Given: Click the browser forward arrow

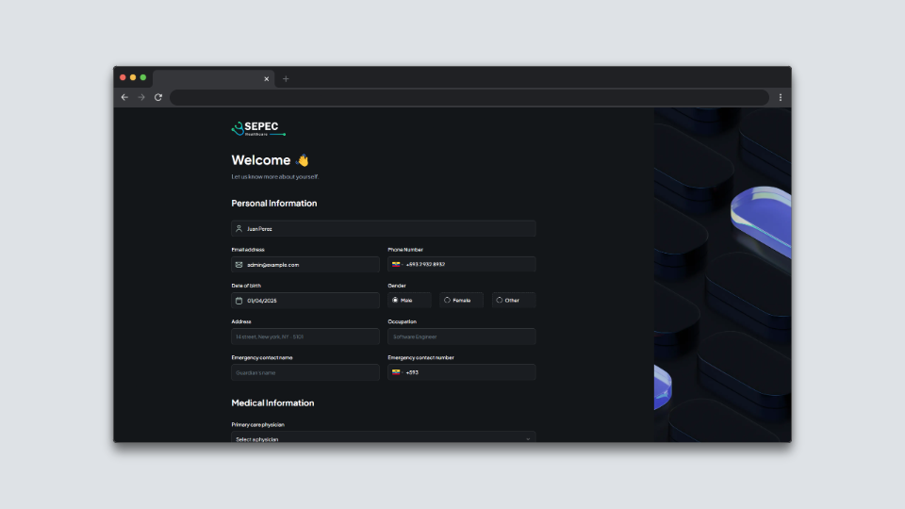Looking at the screenshot, I should coord(141,97).
